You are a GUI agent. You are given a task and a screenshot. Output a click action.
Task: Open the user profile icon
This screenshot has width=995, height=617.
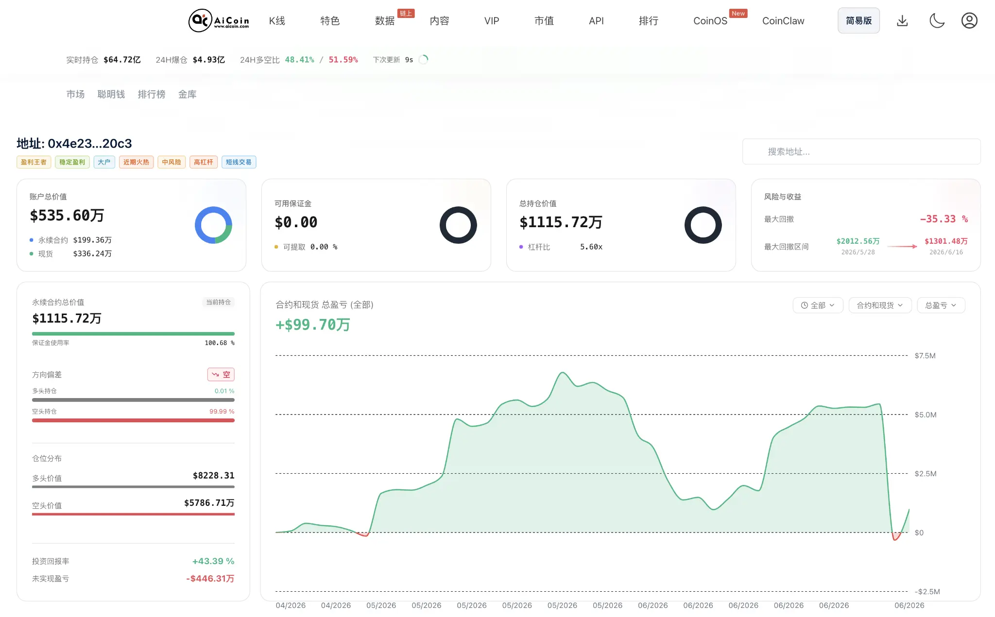[x=969, y=20]
